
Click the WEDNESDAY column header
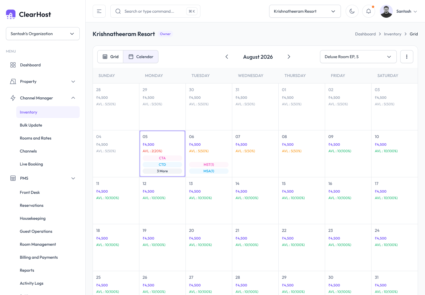tap(251, 76)
